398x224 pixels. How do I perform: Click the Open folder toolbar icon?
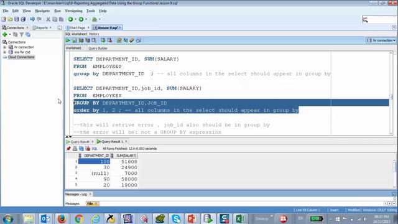(10, 19)
